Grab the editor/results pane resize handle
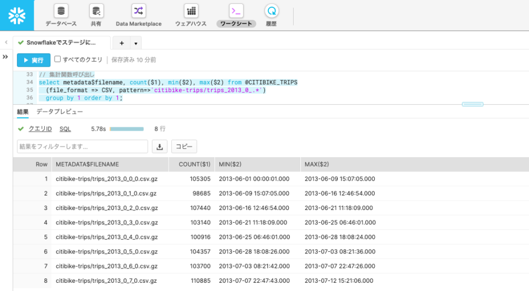The height and width of the screenshot is (291, 529). [472, 104]
